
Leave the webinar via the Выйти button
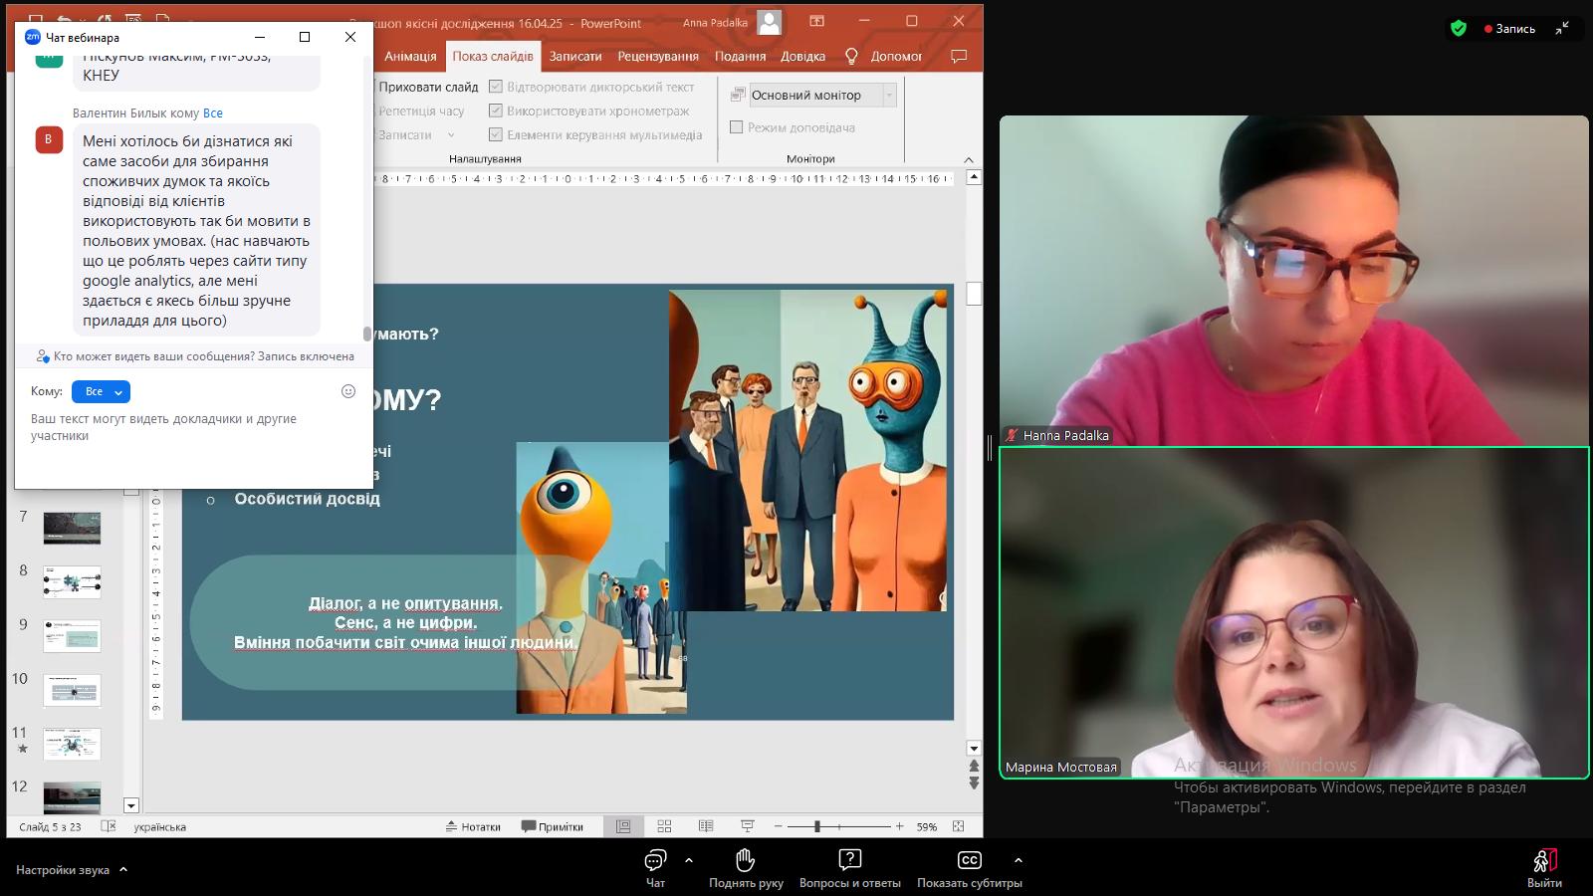pos(1544,868)
